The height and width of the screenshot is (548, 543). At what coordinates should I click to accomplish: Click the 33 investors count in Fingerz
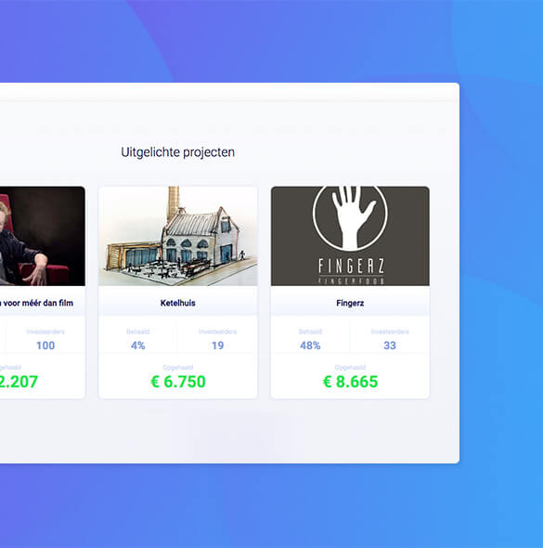coord(390,346)
